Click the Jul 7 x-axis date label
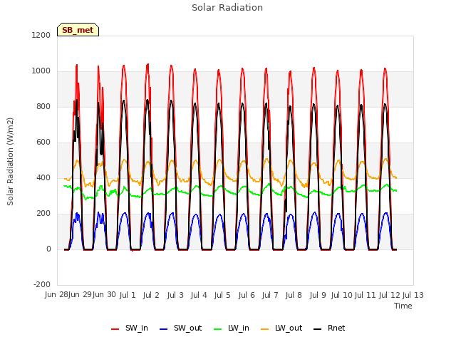456x342 pixels. (270, 295)
